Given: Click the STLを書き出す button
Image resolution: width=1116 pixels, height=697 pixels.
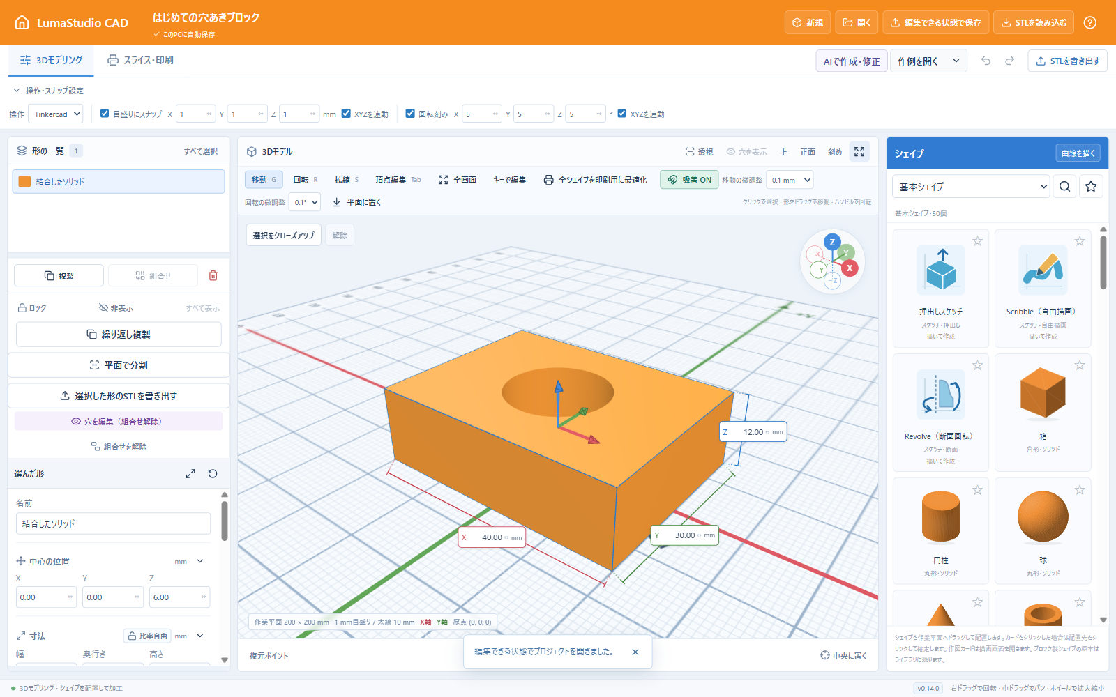Looking at the screenshot, I should coord(1067,61).
